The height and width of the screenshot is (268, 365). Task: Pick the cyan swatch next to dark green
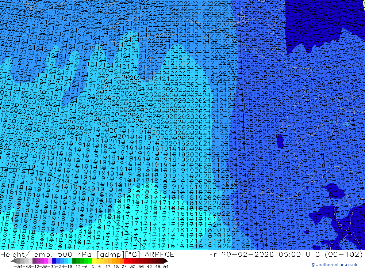(70, 261)
